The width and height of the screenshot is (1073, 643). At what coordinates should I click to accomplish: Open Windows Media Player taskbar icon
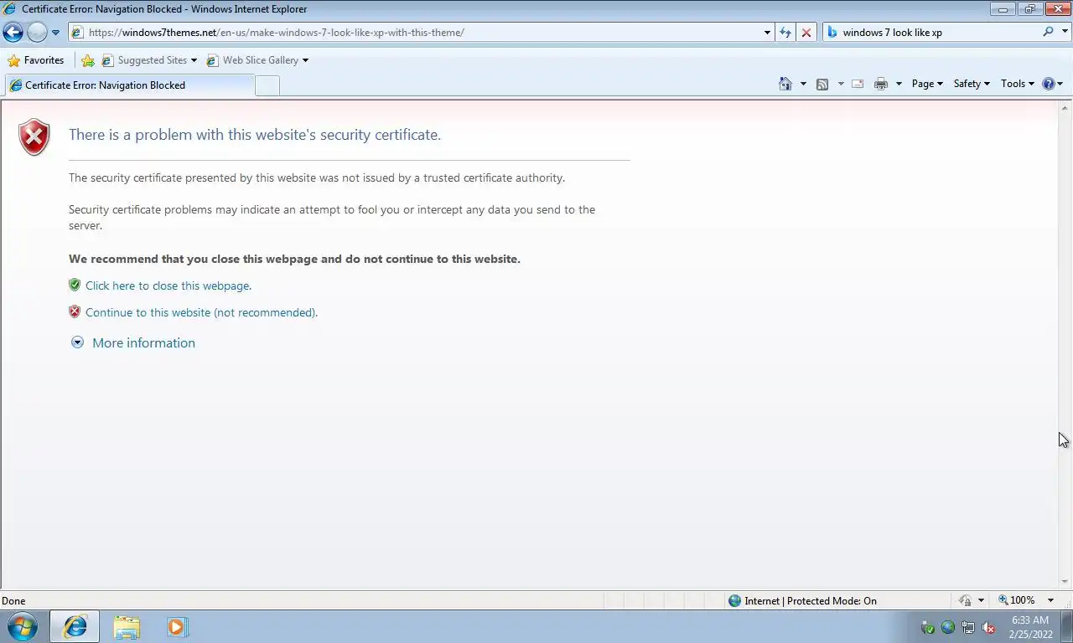click(x=178, y=626)
